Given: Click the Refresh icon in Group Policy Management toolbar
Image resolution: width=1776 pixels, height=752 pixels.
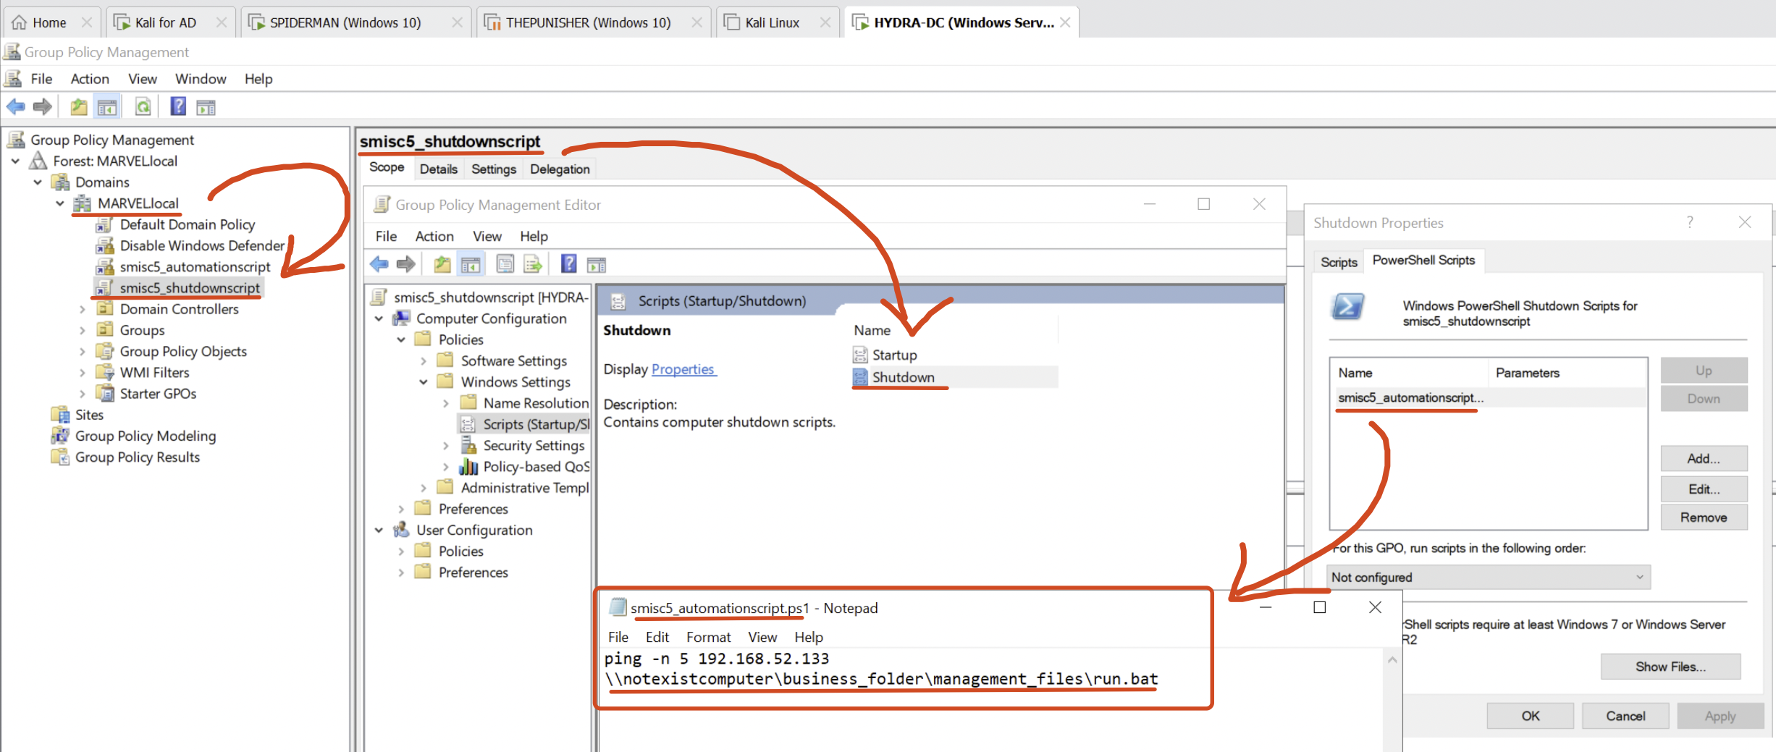Looking at the screenshot, I should click(x=143, y=107).
